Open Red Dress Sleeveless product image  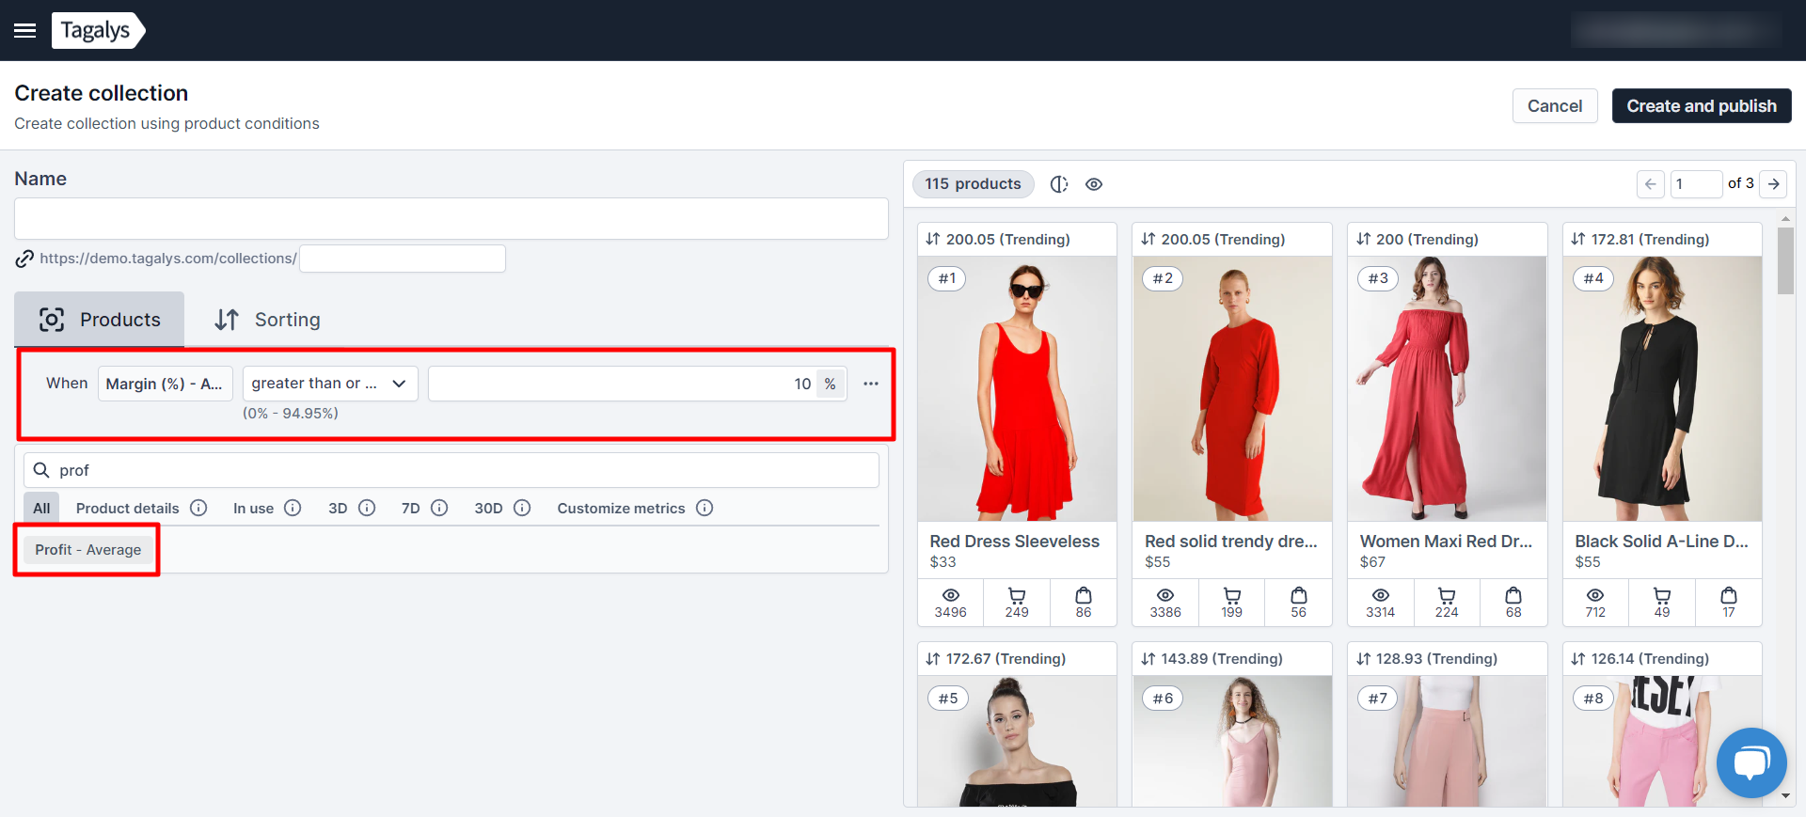tap(1017, 389)
